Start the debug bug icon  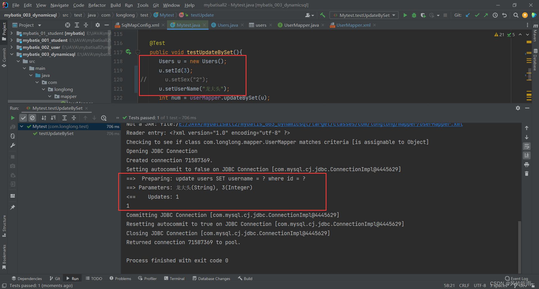414,15
